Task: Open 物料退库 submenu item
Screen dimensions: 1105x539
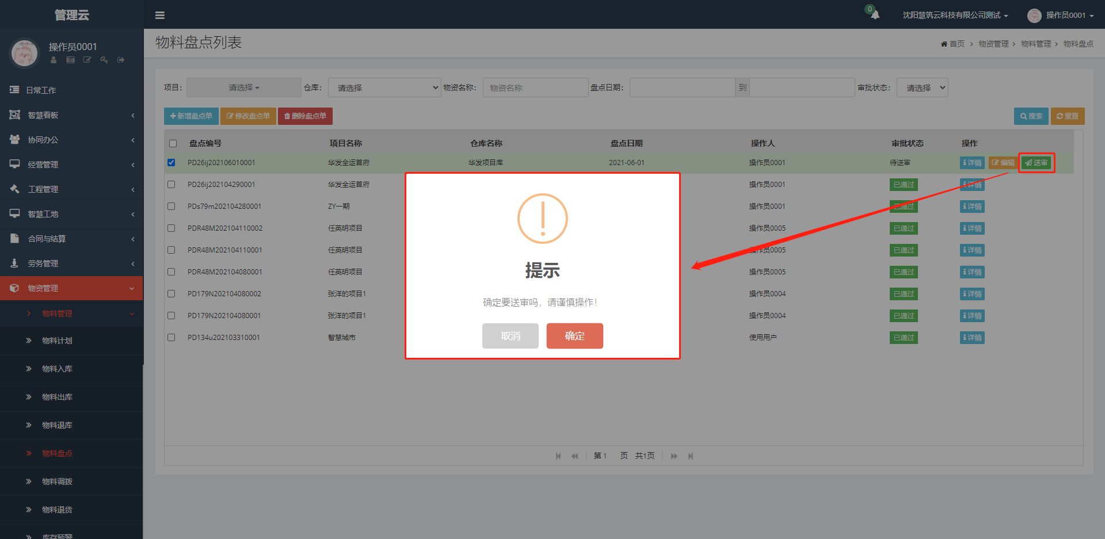Action: 71,425
